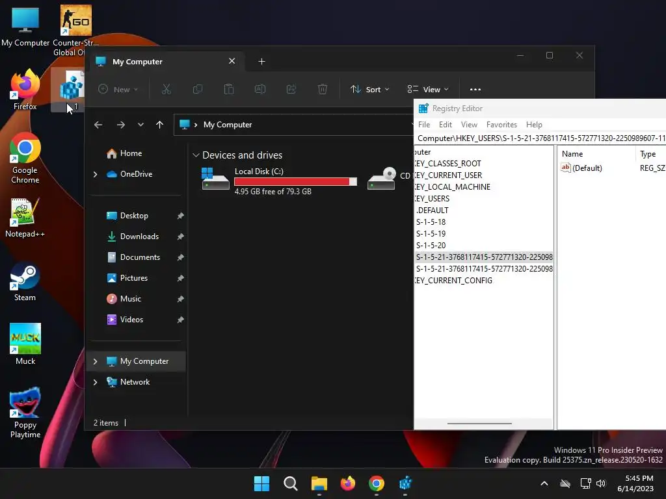Click the registry tree horizontal scrollbar

point(479,424)
